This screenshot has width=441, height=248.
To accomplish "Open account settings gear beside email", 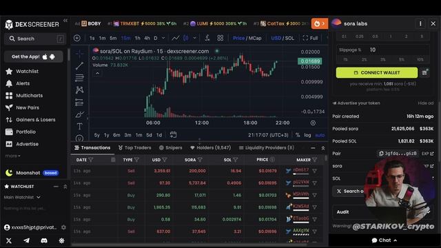I will pos(63,227).
